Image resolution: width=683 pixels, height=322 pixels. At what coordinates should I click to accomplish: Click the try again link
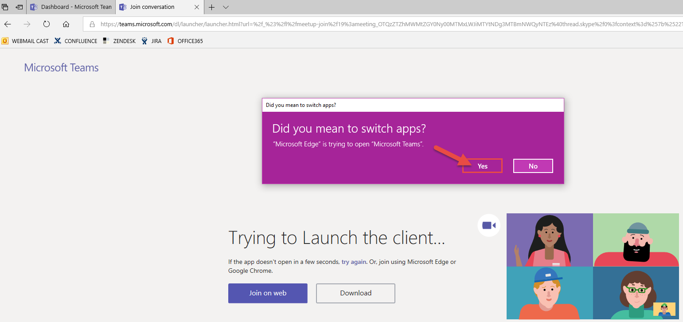354,262
